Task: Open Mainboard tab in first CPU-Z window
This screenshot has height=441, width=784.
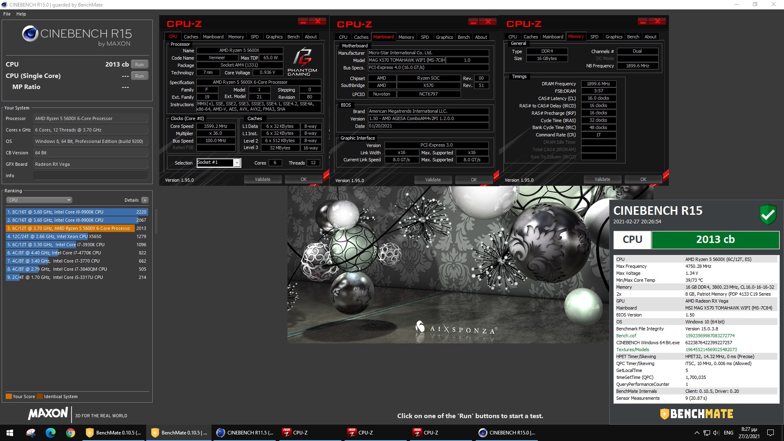Action: tap(213, 37)
